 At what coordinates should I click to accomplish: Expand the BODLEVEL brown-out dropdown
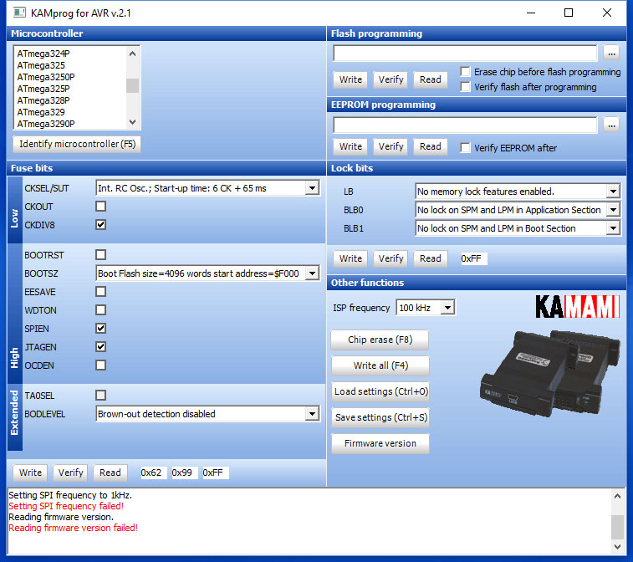[x=312, y=414]
